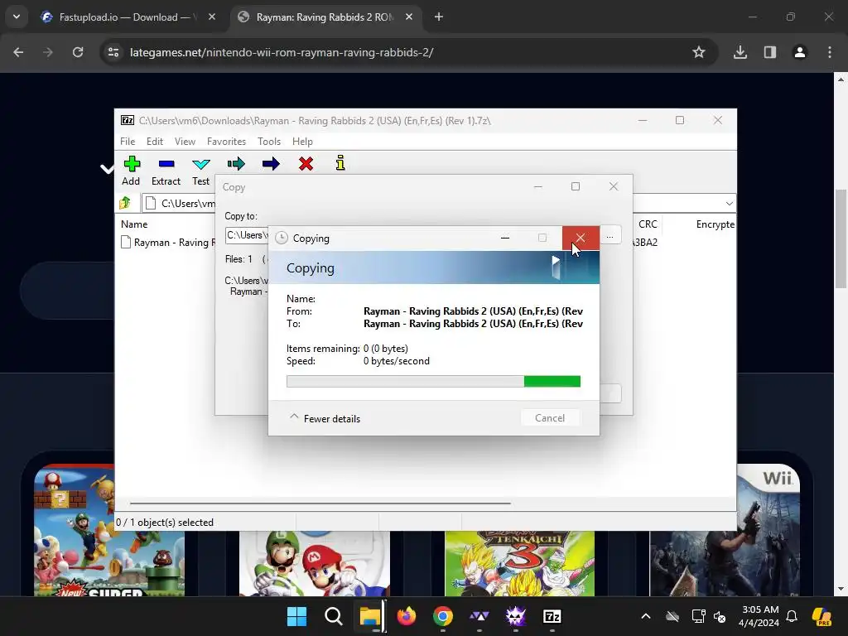
Task: Expand the 7-Zip address bar dropdown
Action: pyautogui.click(x=729, y=204)
